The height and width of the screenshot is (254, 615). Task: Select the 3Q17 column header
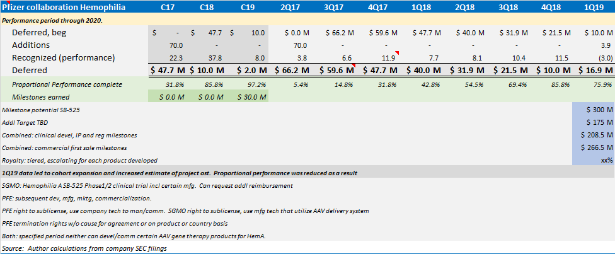pyautogui.click(x=335, y=8)
